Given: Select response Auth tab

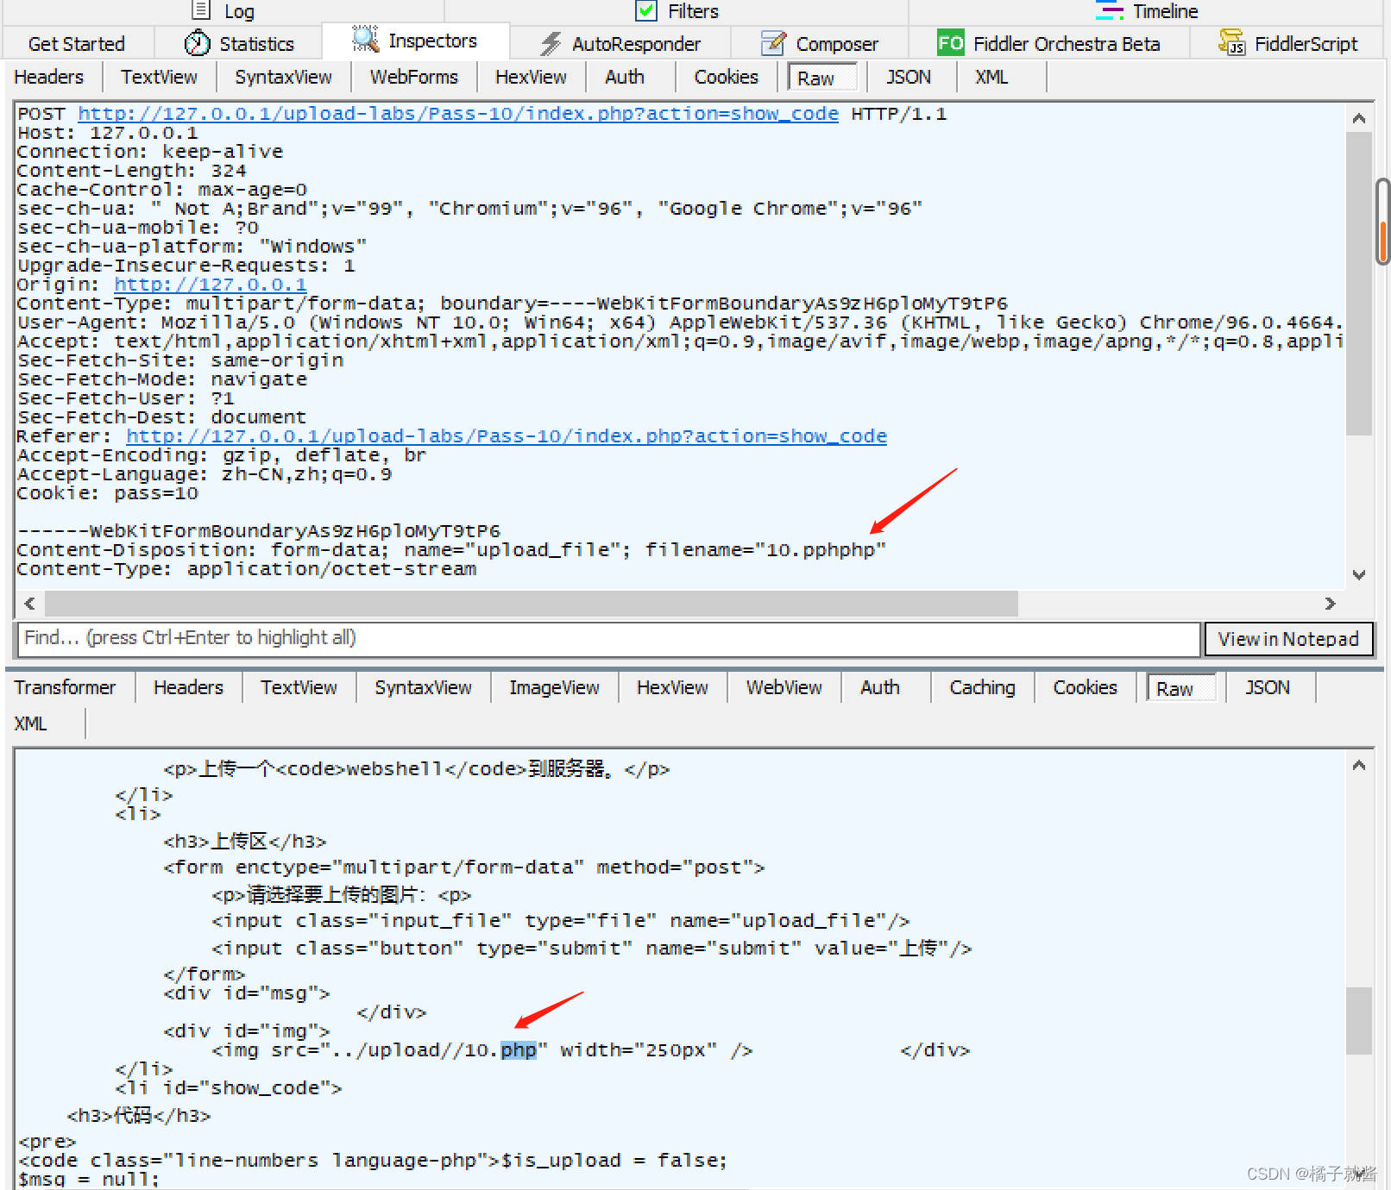Looking at the screenshot, I should point(880,687).
